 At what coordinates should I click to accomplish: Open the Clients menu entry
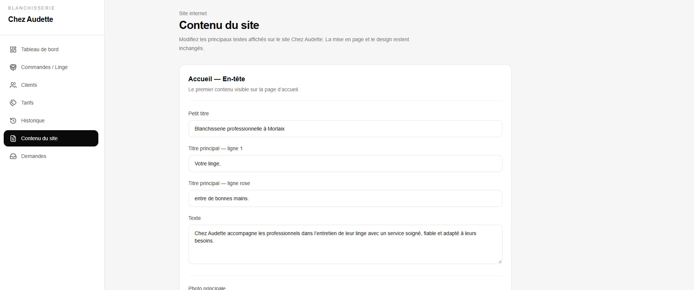pos(51,85)
